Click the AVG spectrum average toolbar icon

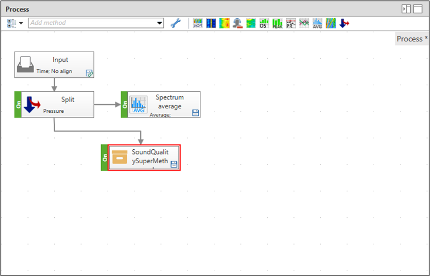[317, 23]
